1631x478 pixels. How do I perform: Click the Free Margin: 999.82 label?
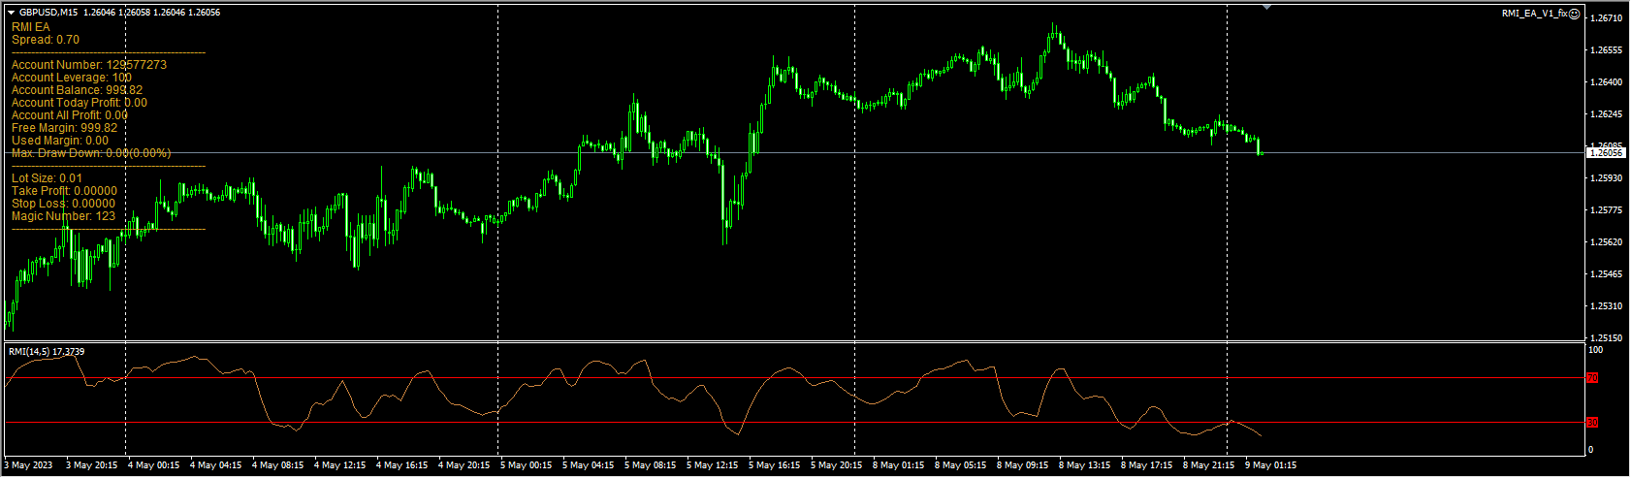[x=64, y=128]
